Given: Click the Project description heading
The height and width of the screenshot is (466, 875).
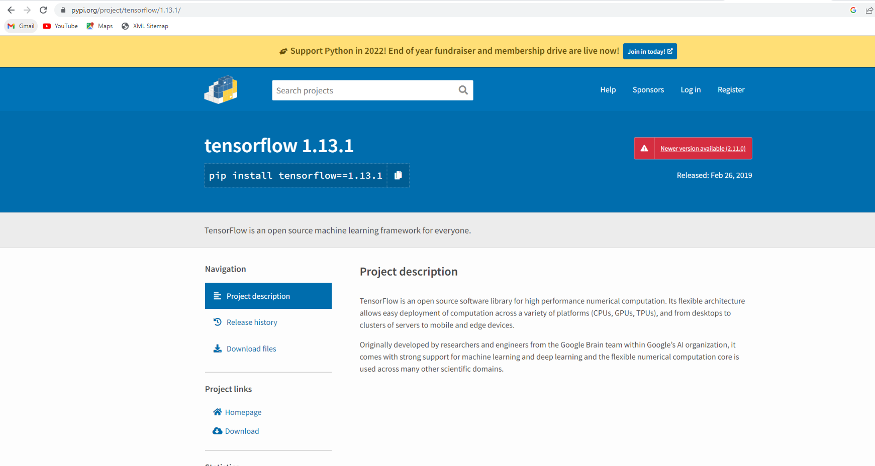Looking at the screenshot, I should tap(409, 272).
